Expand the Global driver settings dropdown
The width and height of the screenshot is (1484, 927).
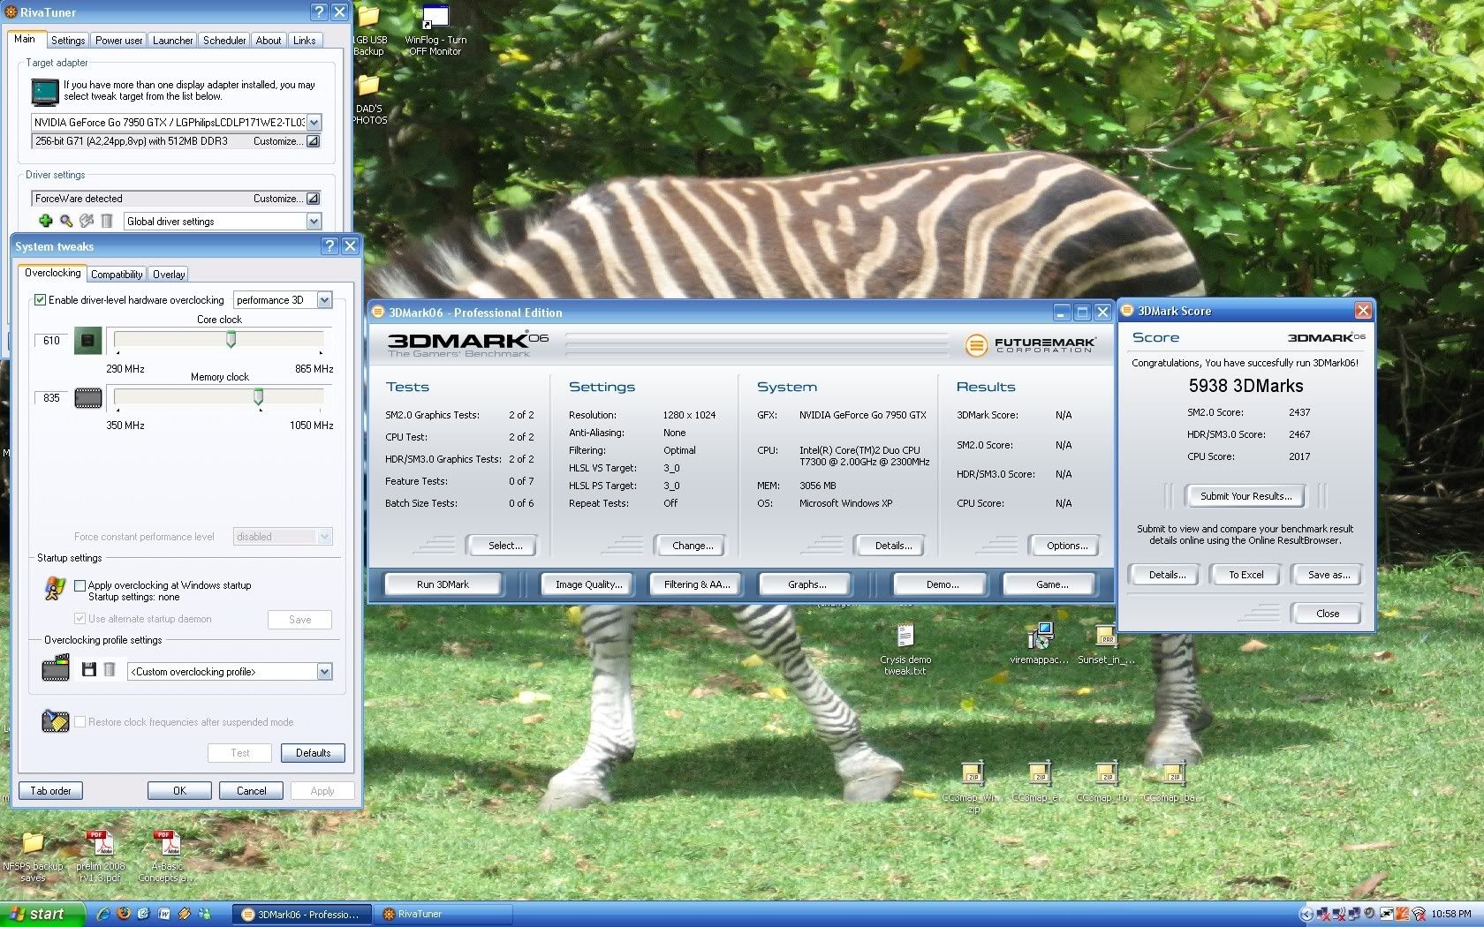click(x=313, y=222)
